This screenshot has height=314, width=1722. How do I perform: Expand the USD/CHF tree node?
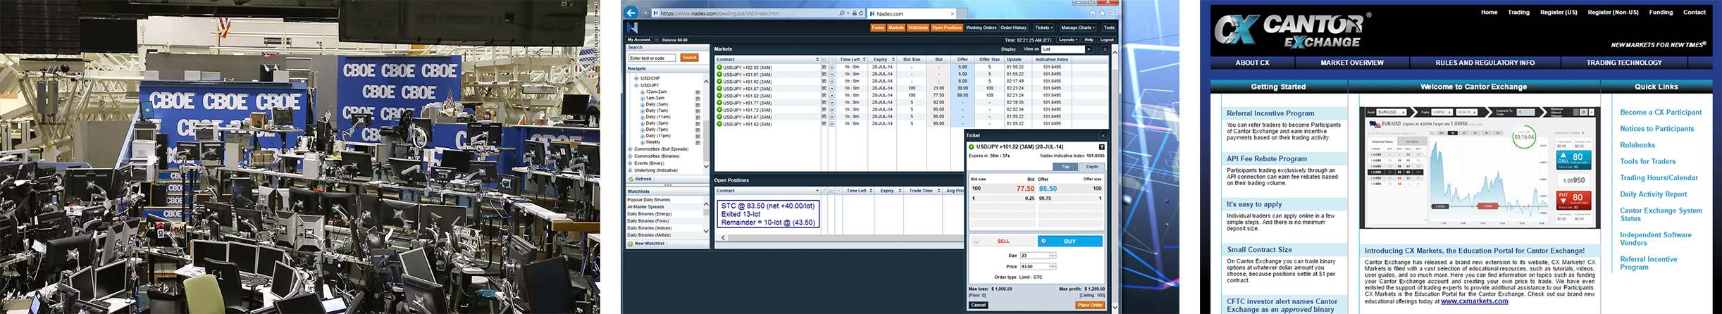[x=636, y=78]
